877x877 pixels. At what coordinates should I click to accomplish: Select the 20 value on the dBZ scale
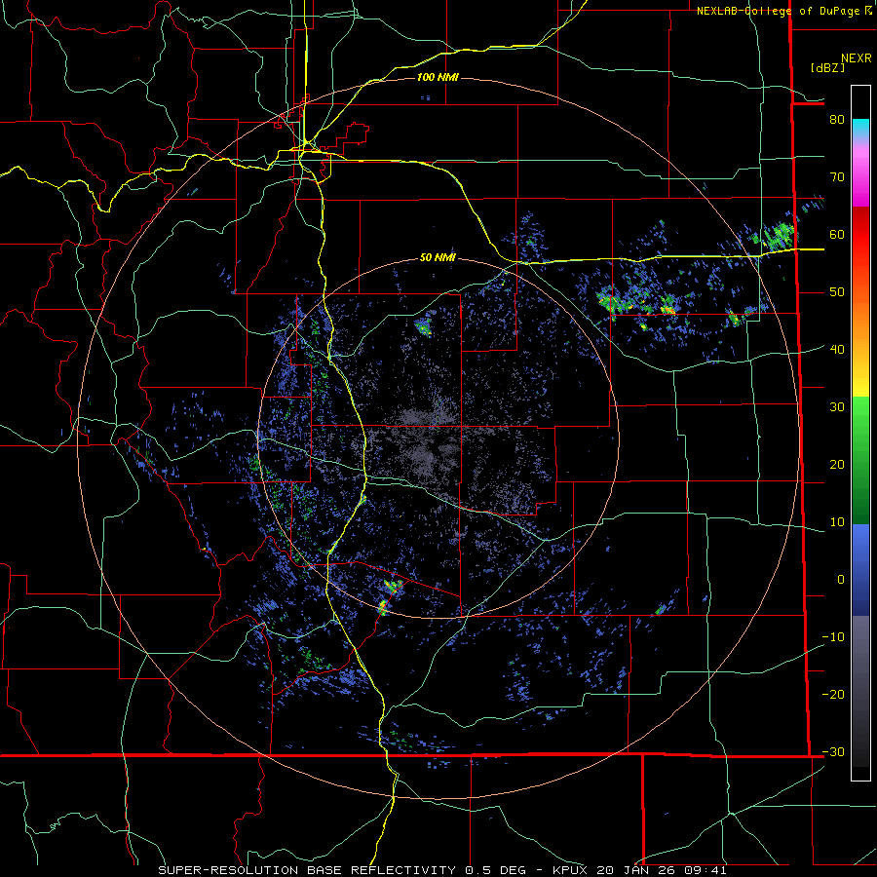tap(837, 464)
